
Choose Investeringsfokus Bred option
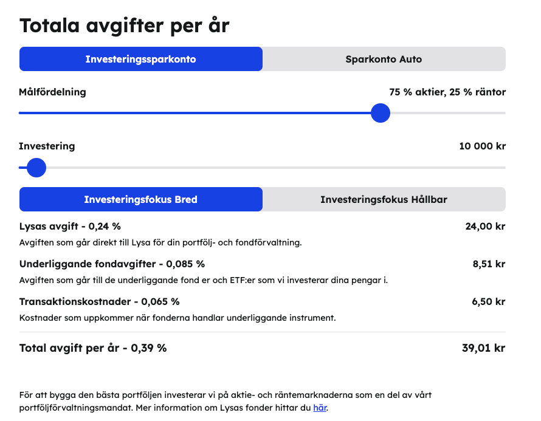click(x=141, y=199)
